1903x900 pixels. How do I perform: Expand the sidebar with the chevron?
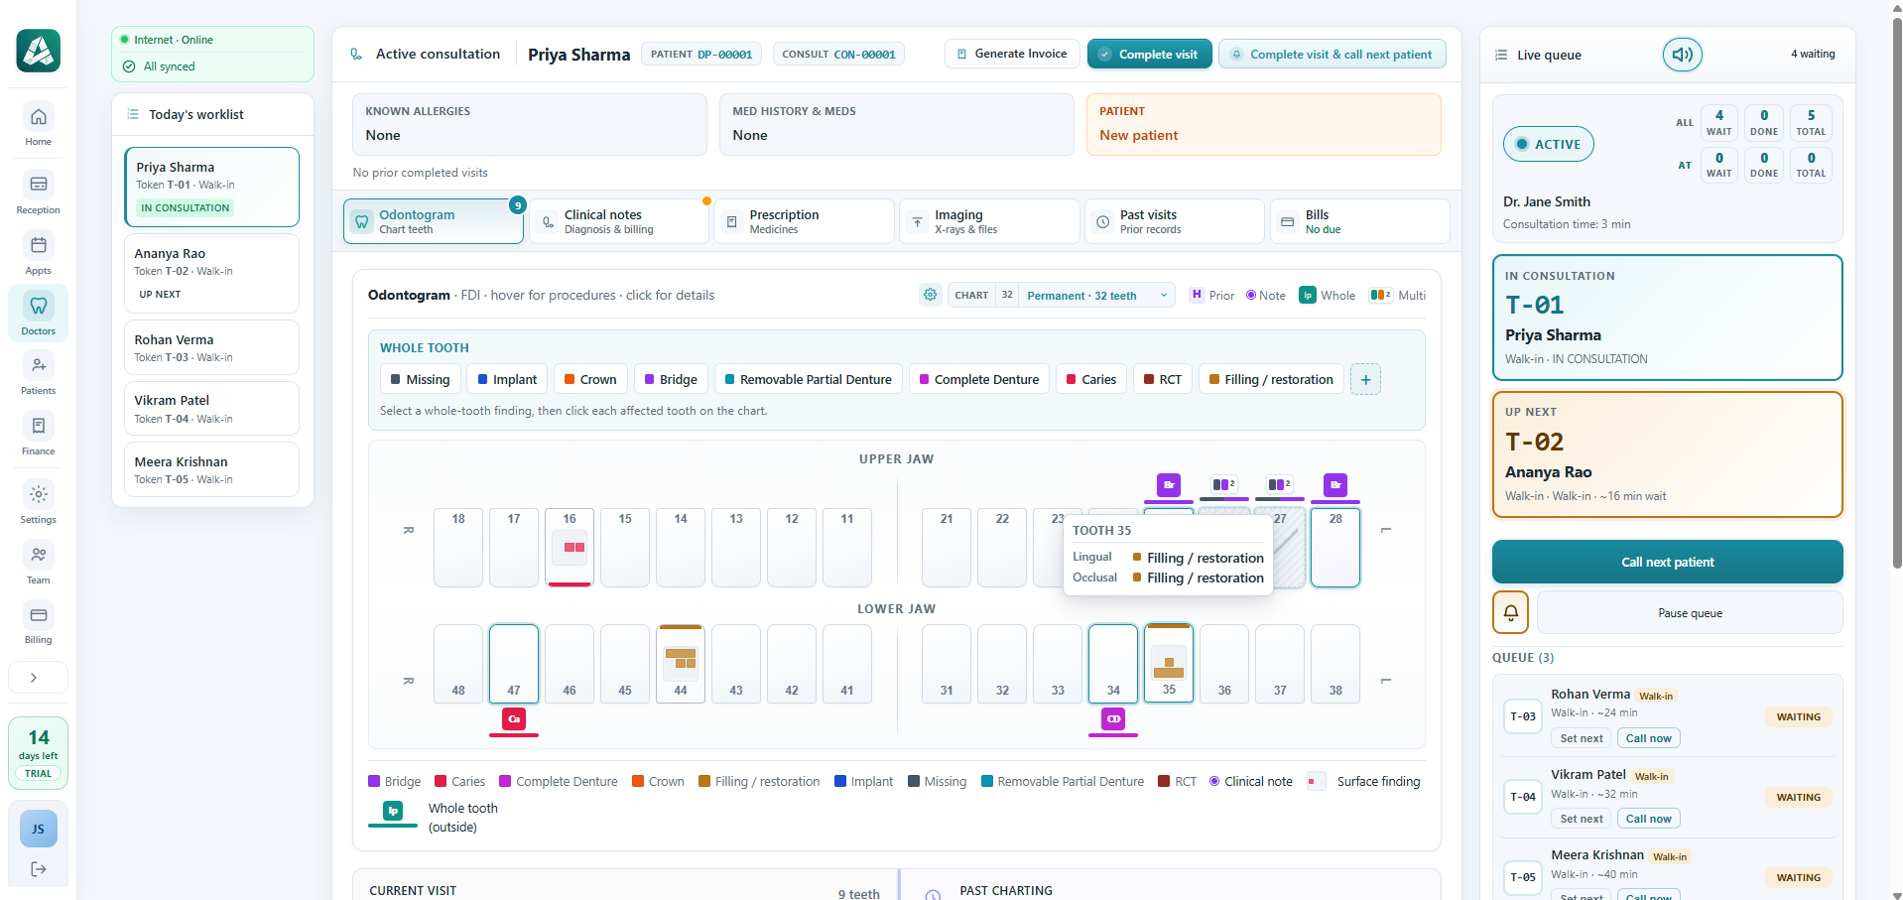38,678
